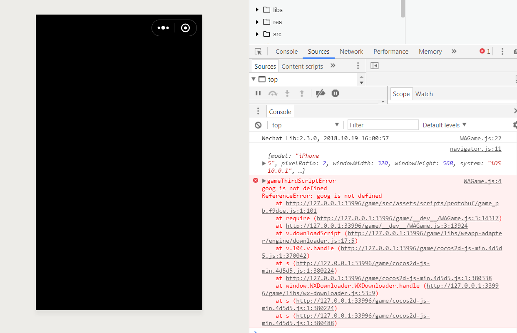Expand the res folder arrow
Viewport: 517px width, 333px height.
[257, 22]
